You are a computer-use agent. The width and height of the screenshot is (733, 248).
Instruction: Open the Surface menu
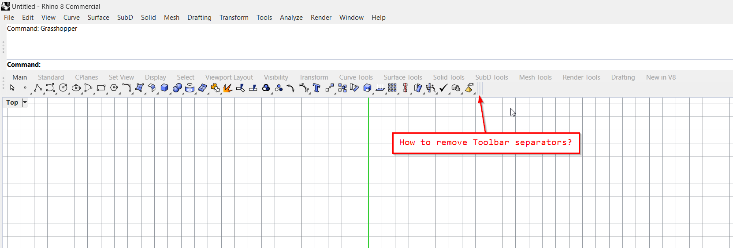(x=98, y=18)
